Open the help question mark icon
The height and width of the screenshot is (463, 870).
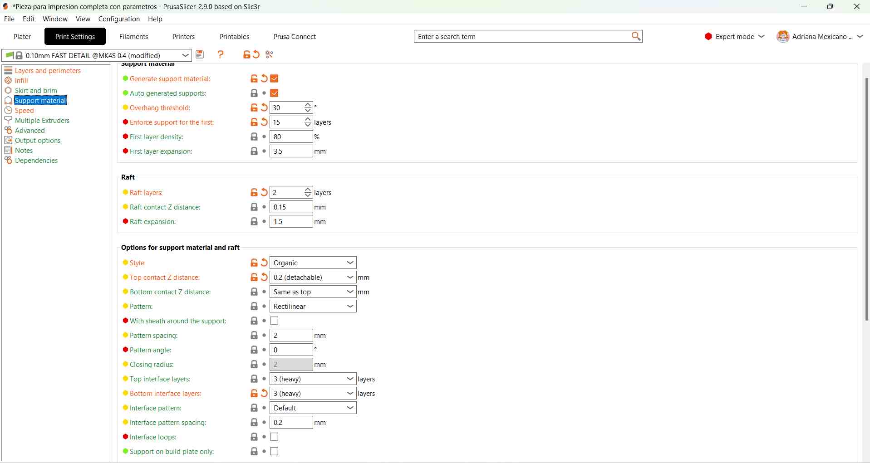coord(221,55)
